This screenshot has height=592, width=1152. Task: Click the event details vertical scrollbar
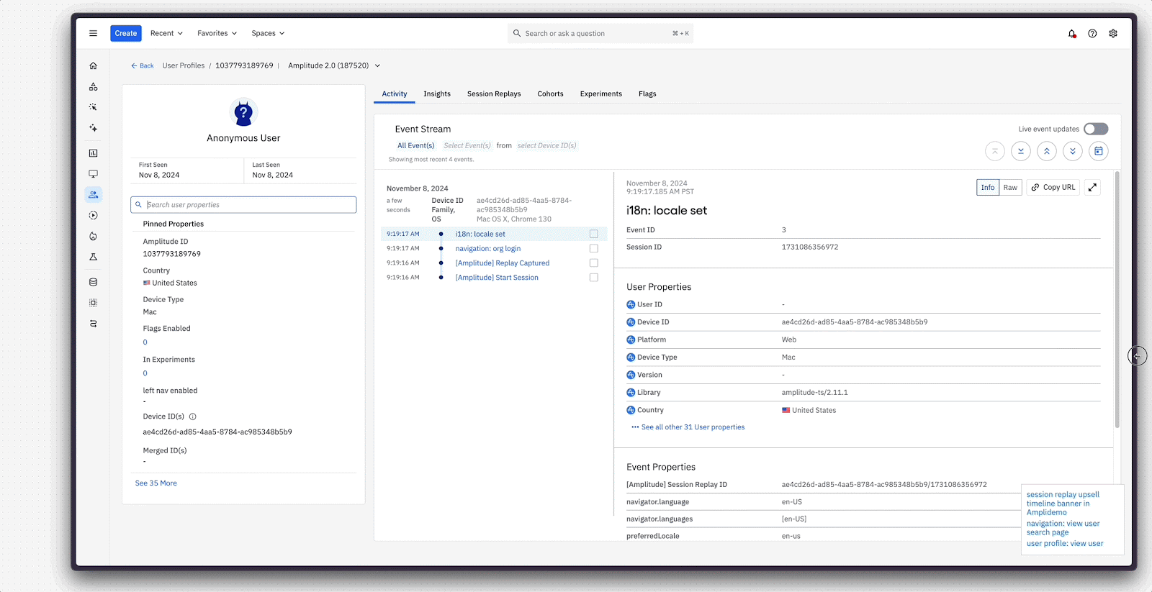pos(1117,300)
